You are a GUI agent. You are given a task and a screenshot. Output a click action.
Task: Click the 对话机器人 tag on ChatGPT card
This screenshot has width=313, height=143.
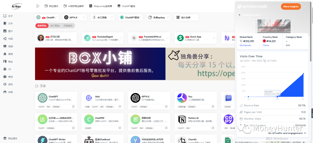pyautogui.click(x=56, y=107)
